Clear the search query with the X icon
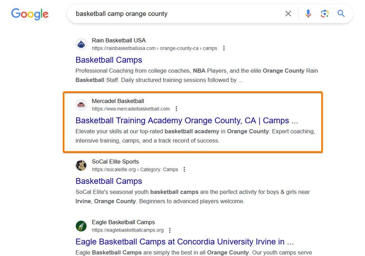Image resolution: width=365 pixels, height=256 pixels. point(288,14)
